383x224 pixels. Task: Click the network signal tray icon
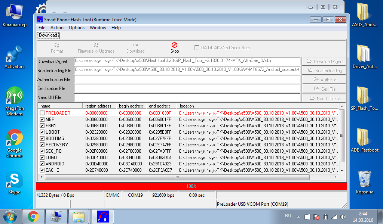tap(334, 217)
